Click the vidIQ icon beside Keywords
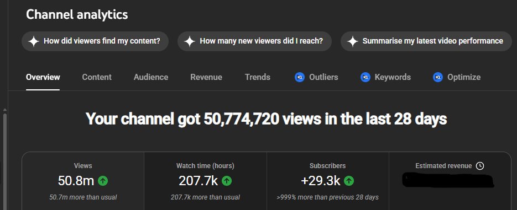Viewport: 517px width, 210px height. click(x=365, y=77)
